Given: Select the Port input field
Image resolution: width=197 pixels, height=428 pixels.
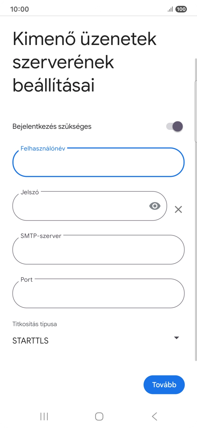Looking at the screenshot, I should click(x=98, y=293).
